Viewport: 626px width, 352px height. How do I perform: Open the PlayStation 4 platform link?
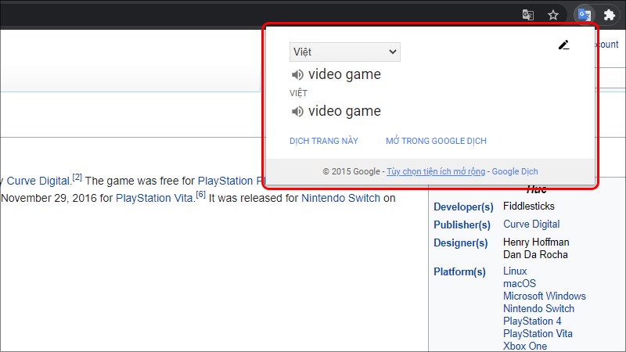click(532, 321)
